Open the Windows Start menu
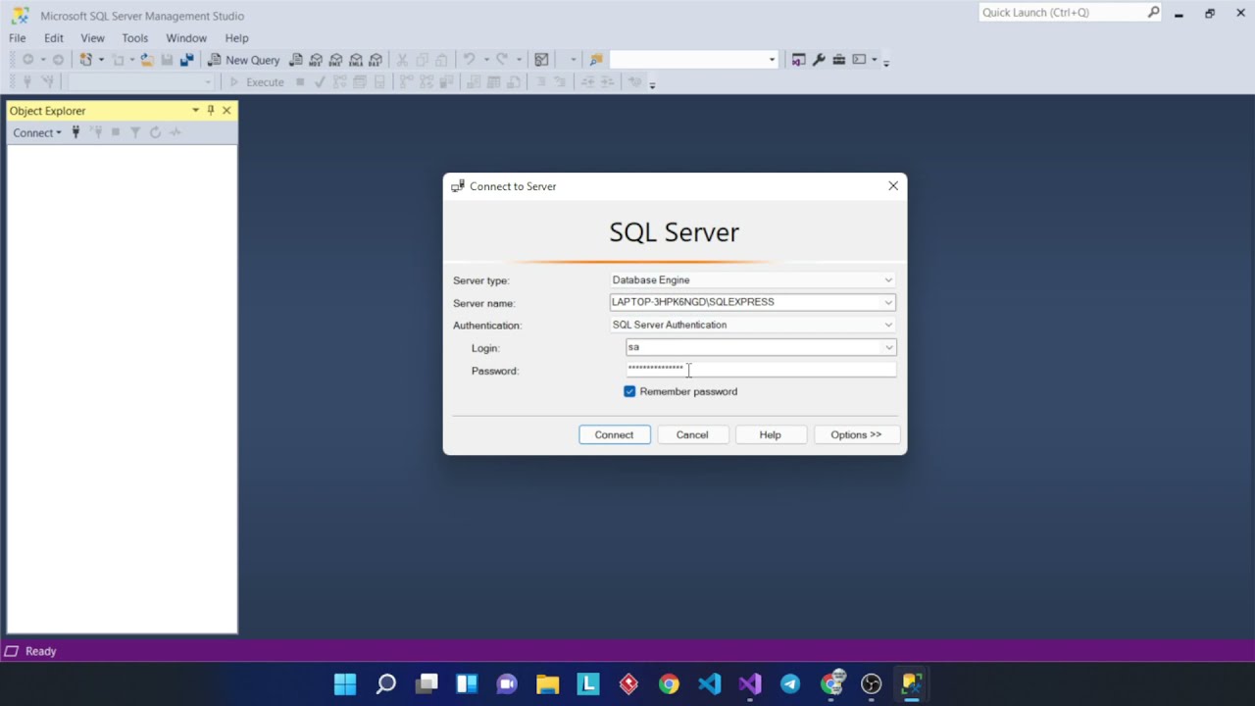 345,684
